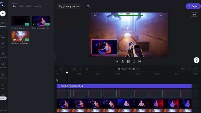Image resolution: width=201 pixels, height=113 pixels.
Task: Skip to the end of the video
Action: (139, 61)
